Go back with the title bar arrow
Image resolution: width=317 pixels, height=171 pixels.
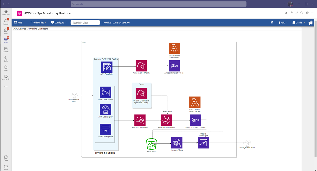coord(3,4)
